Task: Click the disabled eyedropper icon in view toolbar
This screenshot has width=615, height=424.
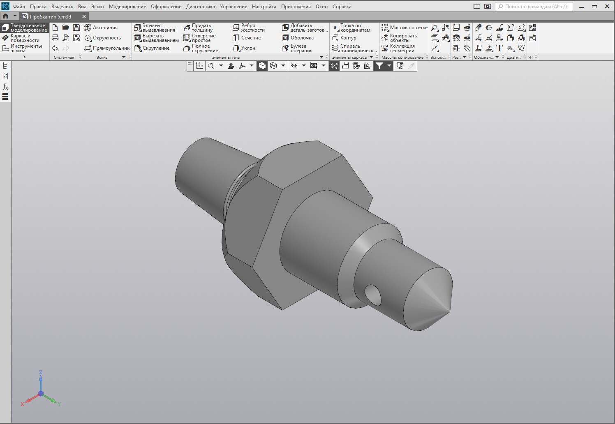Action: 411,66
